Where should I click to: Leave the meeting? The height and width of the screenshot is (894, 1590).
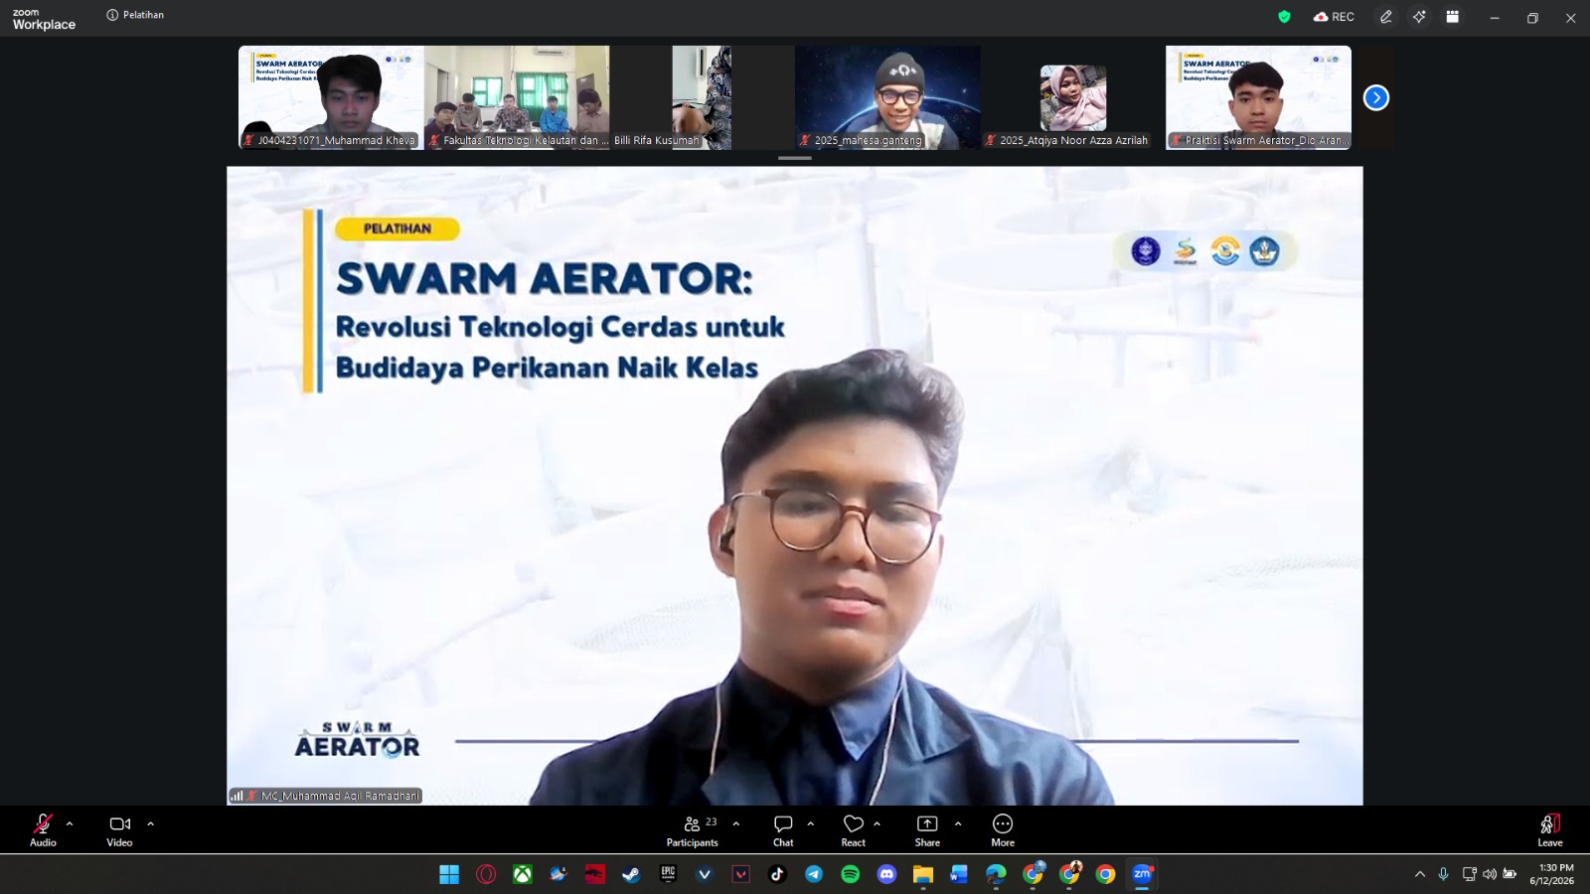click(x=1550, y=830)
